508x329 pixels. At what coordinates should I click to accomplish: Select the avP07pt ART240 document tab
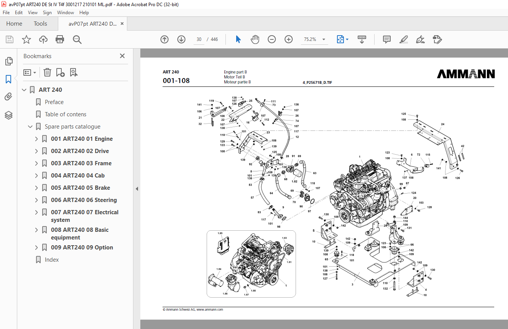(92, 24)
